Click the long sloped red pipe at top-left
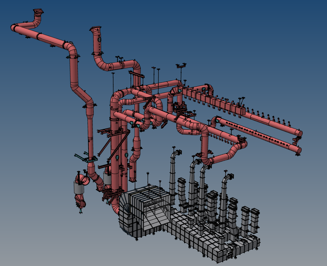Screen dimensions: 327x266 (42, 34)
